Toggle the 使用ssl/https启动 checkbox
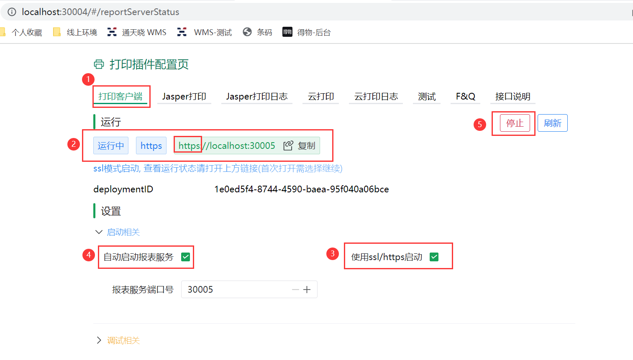The width and height of the screenshot is (633, 360). coord(434,257)
